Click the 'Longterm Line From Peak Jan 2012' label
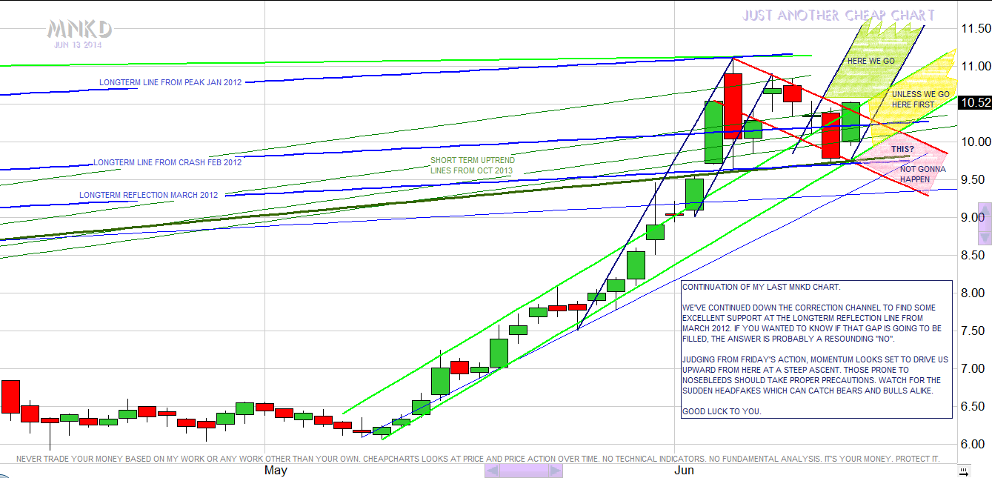 170,82
